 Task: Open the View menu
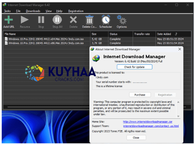pyautogui.click(x=49, y=11)
